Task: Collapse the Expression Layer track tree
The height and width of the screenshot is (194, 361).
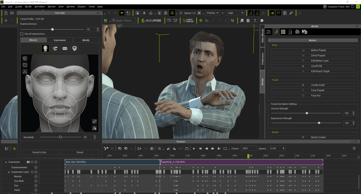Action: (x=9, y=172)
